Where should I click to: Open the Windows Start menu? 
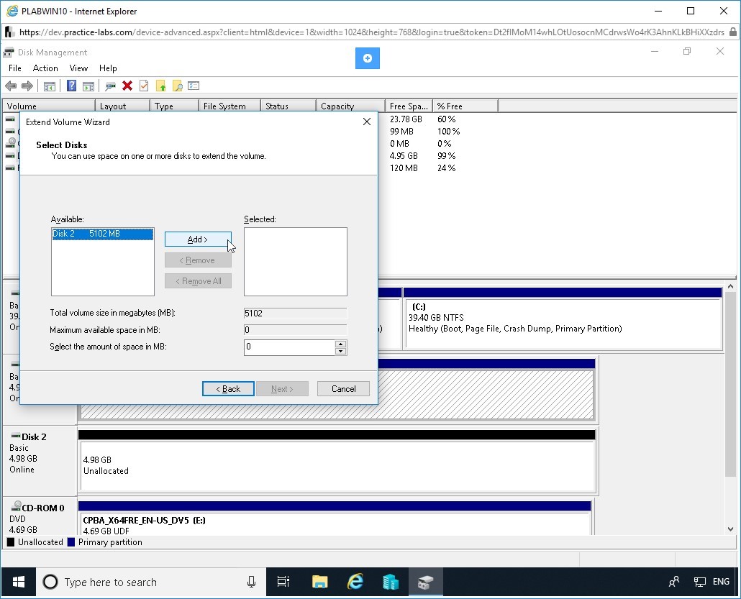click(x=19, y=582)
